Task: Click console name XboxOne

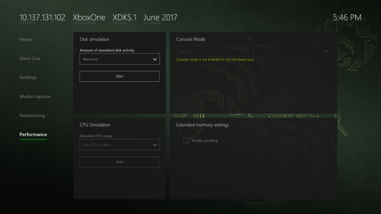Action: [89, 18]
